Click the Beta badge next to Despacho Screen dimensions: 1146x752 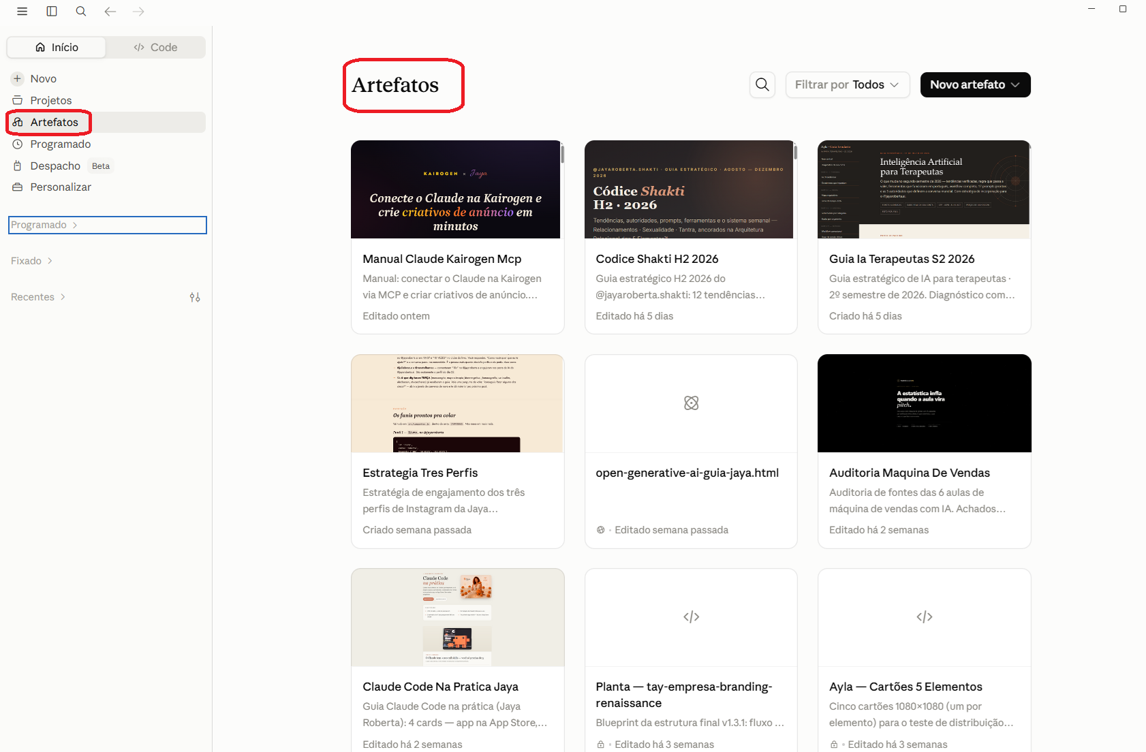point(101,166)
